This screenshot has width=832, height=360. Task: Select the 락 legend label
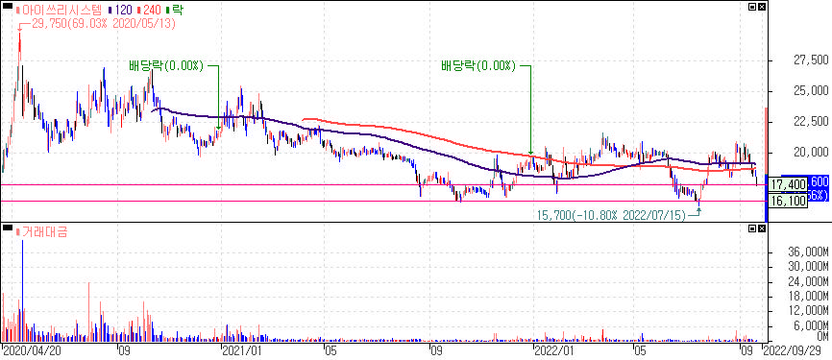point(174,10)
